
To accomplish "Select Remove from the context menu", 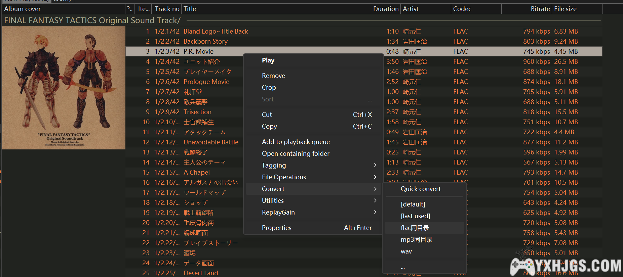I will (273, 76).
